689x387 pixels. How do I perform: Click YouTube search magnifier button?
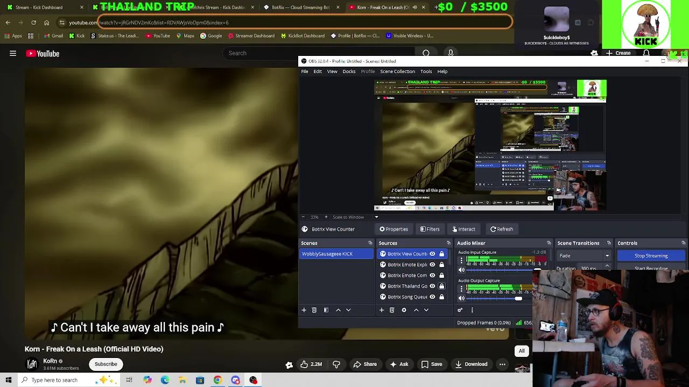[x=426, y=53]
